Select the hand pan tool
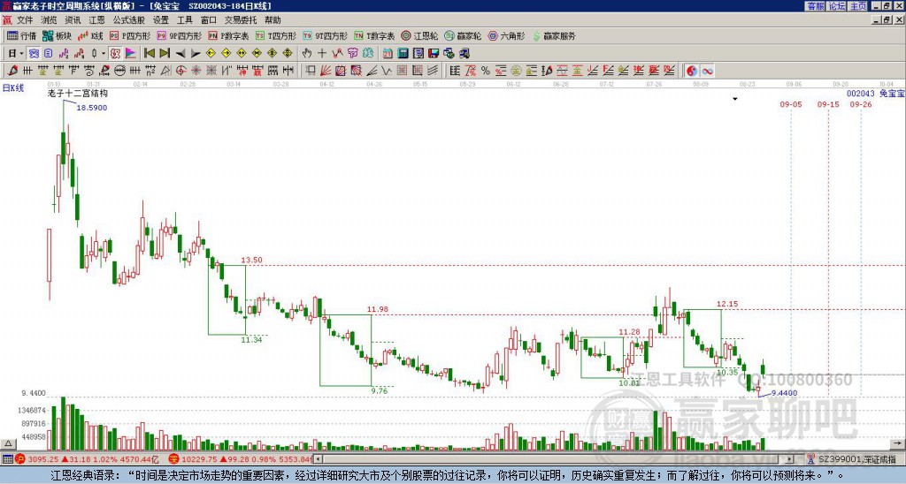The height and width of the screenshot is (484, 906). click(307, 53)
